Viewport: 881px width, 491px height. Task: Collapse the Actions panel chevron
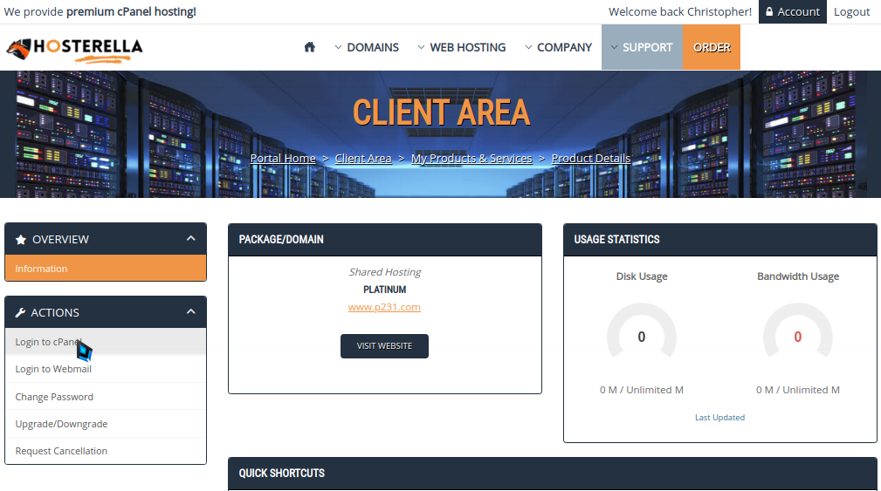click(x=190, y=311)
